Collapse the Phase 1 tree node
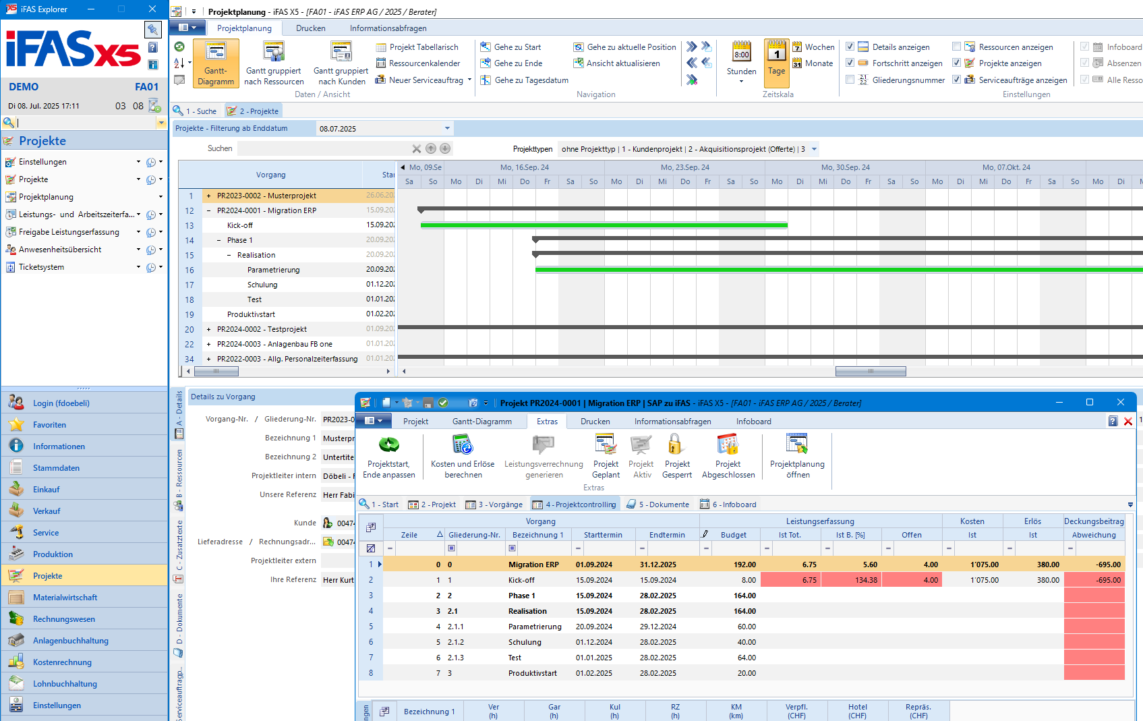Screen dimensions: 1143x721 pos(219,240)
